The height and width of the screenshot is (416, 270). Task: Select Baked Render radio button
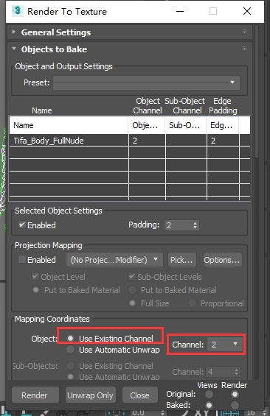click(235, 406)
